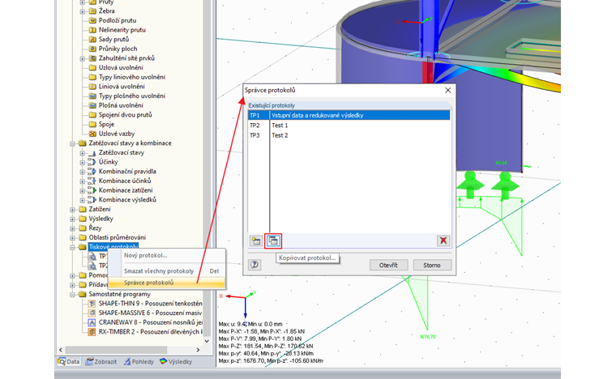
Task: Expand the Kombinace účinků node
Action: tap(83, 181)
